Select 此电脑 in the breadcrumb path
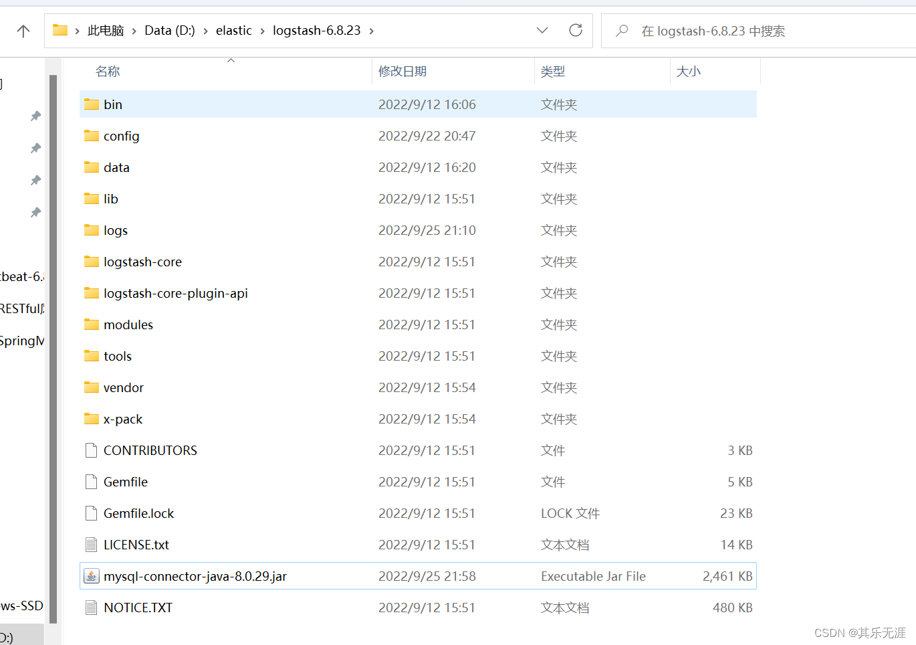The height and width of the screenshot is (645, 916). pos(106,31)
